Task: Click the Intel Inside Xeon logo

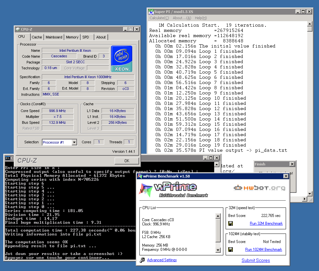Action: point(122,59)
